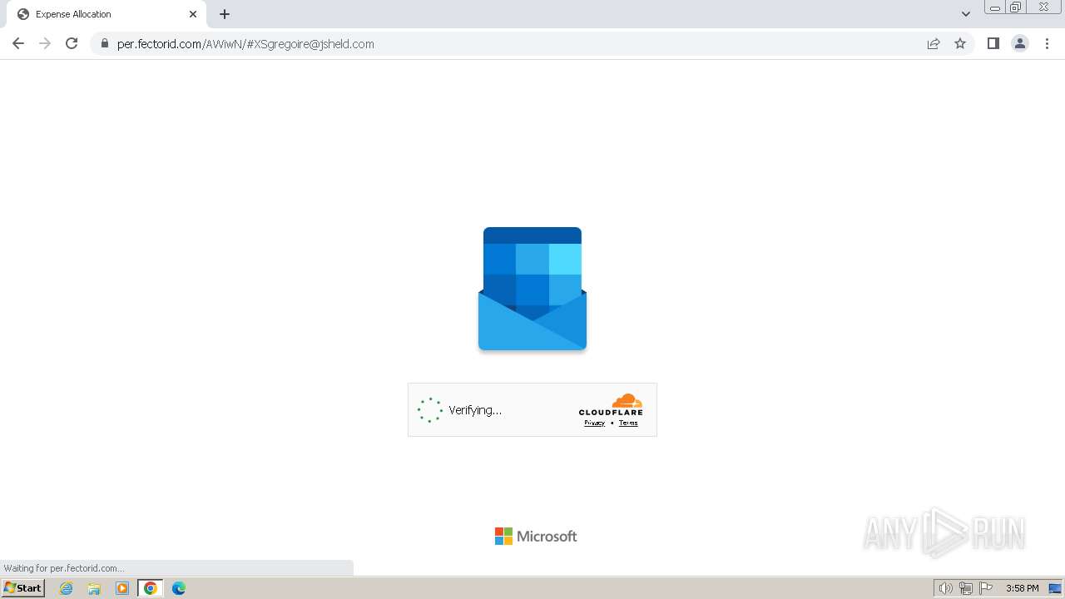Share this page icon in address bar
1065x599 pixels.
pos(934,43)
